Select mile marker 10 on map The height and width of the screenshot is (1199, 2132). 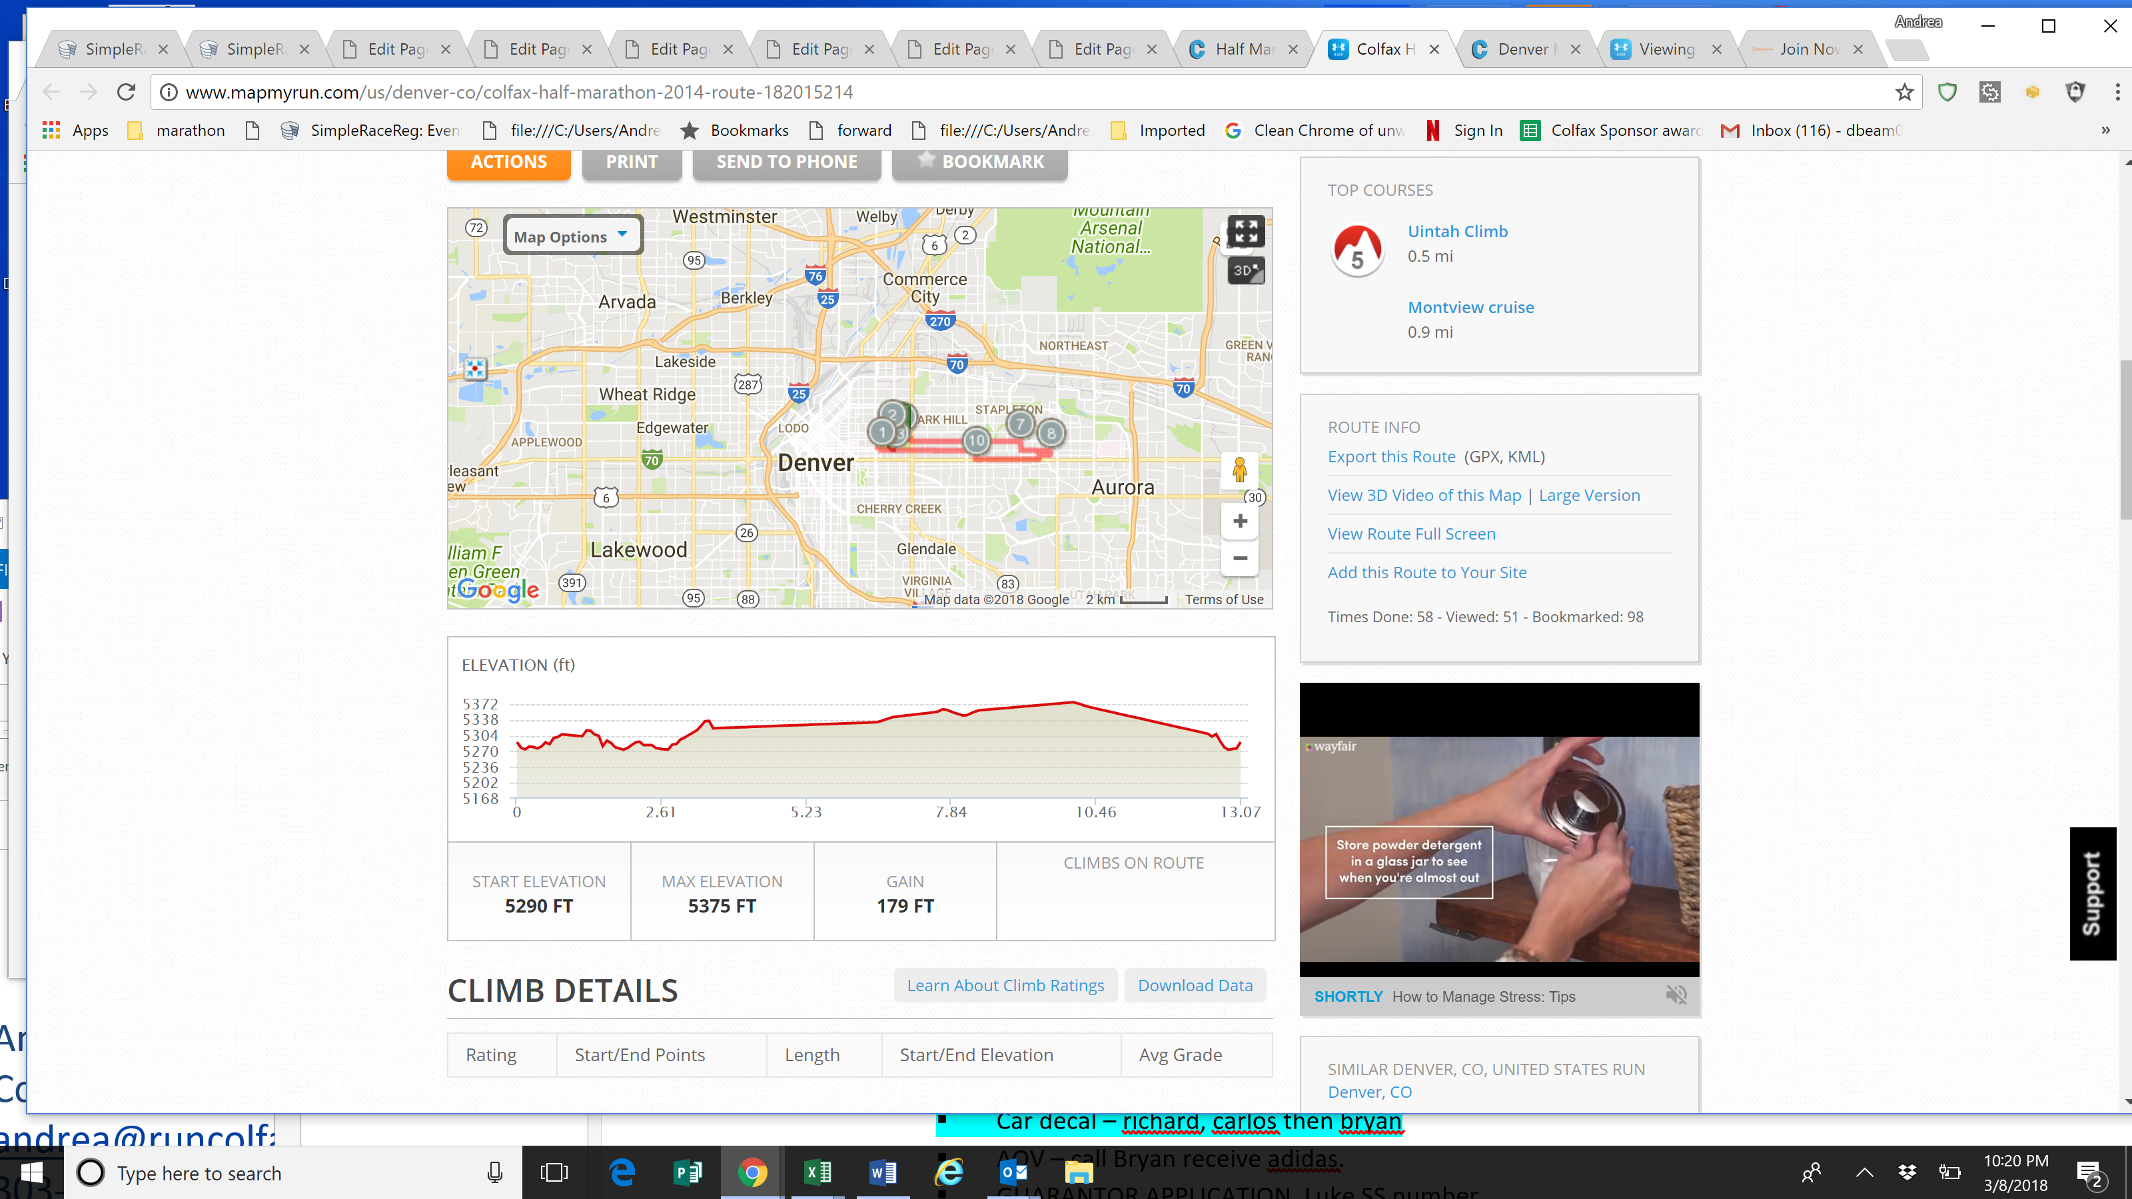pyautogui.click(x=976, y=441)
